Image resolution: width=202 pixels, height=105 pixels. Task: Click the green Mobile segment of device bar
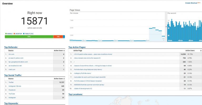click(x=29, y=37)
